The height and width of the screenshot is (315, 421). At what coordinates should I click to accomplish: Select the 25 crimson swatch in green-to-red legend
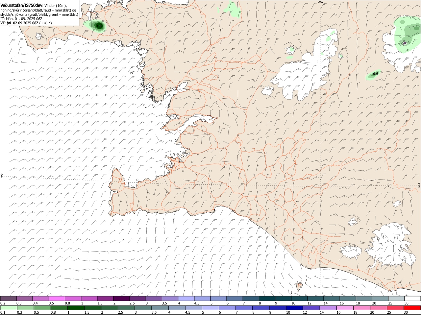(x=395, y=308)
